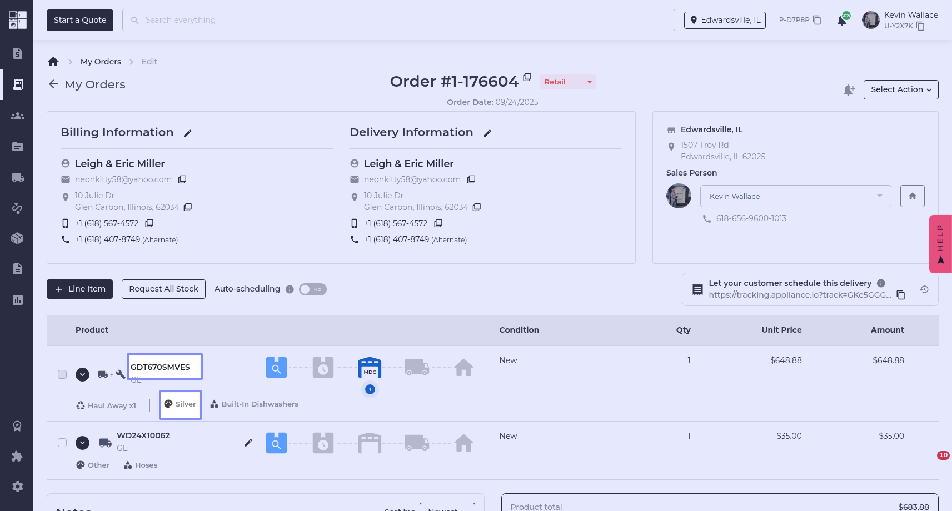Click the MDC warehouse stage icon
This screenshot has width=952, height=511.
[370, 368]
